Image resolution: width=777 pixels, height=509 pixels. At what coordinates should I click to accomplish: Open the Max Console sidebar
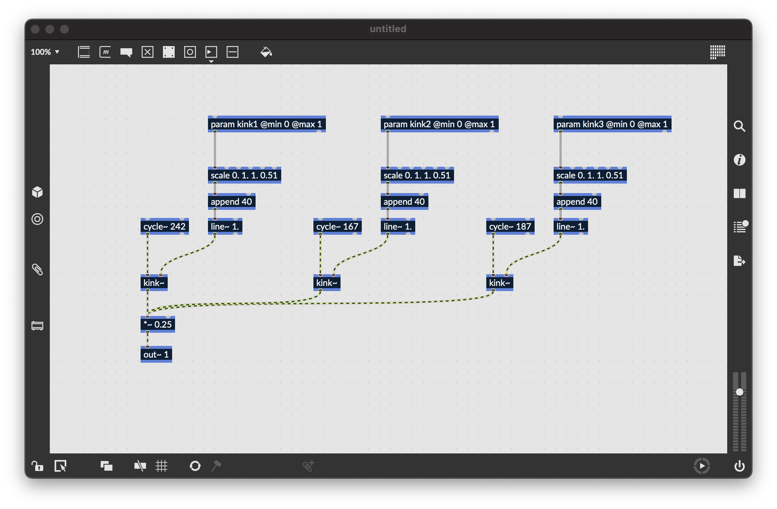(x=739, y=227)
